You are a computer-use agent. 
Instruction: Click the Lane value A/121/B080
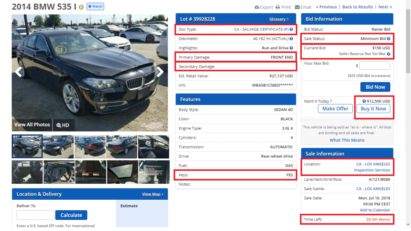(x=379, y=179)
